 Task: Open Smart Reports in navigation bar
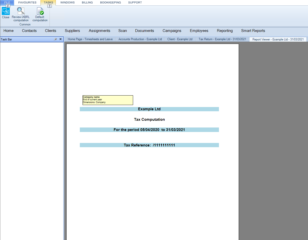pyautogui.click(x=253, y=31)
